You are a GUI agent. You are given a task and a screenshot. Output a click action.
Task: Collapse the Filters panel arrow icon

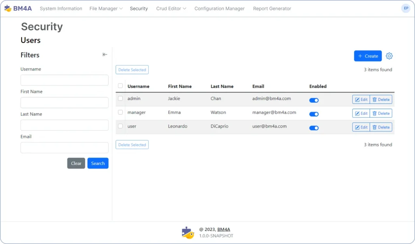[105, 55]
